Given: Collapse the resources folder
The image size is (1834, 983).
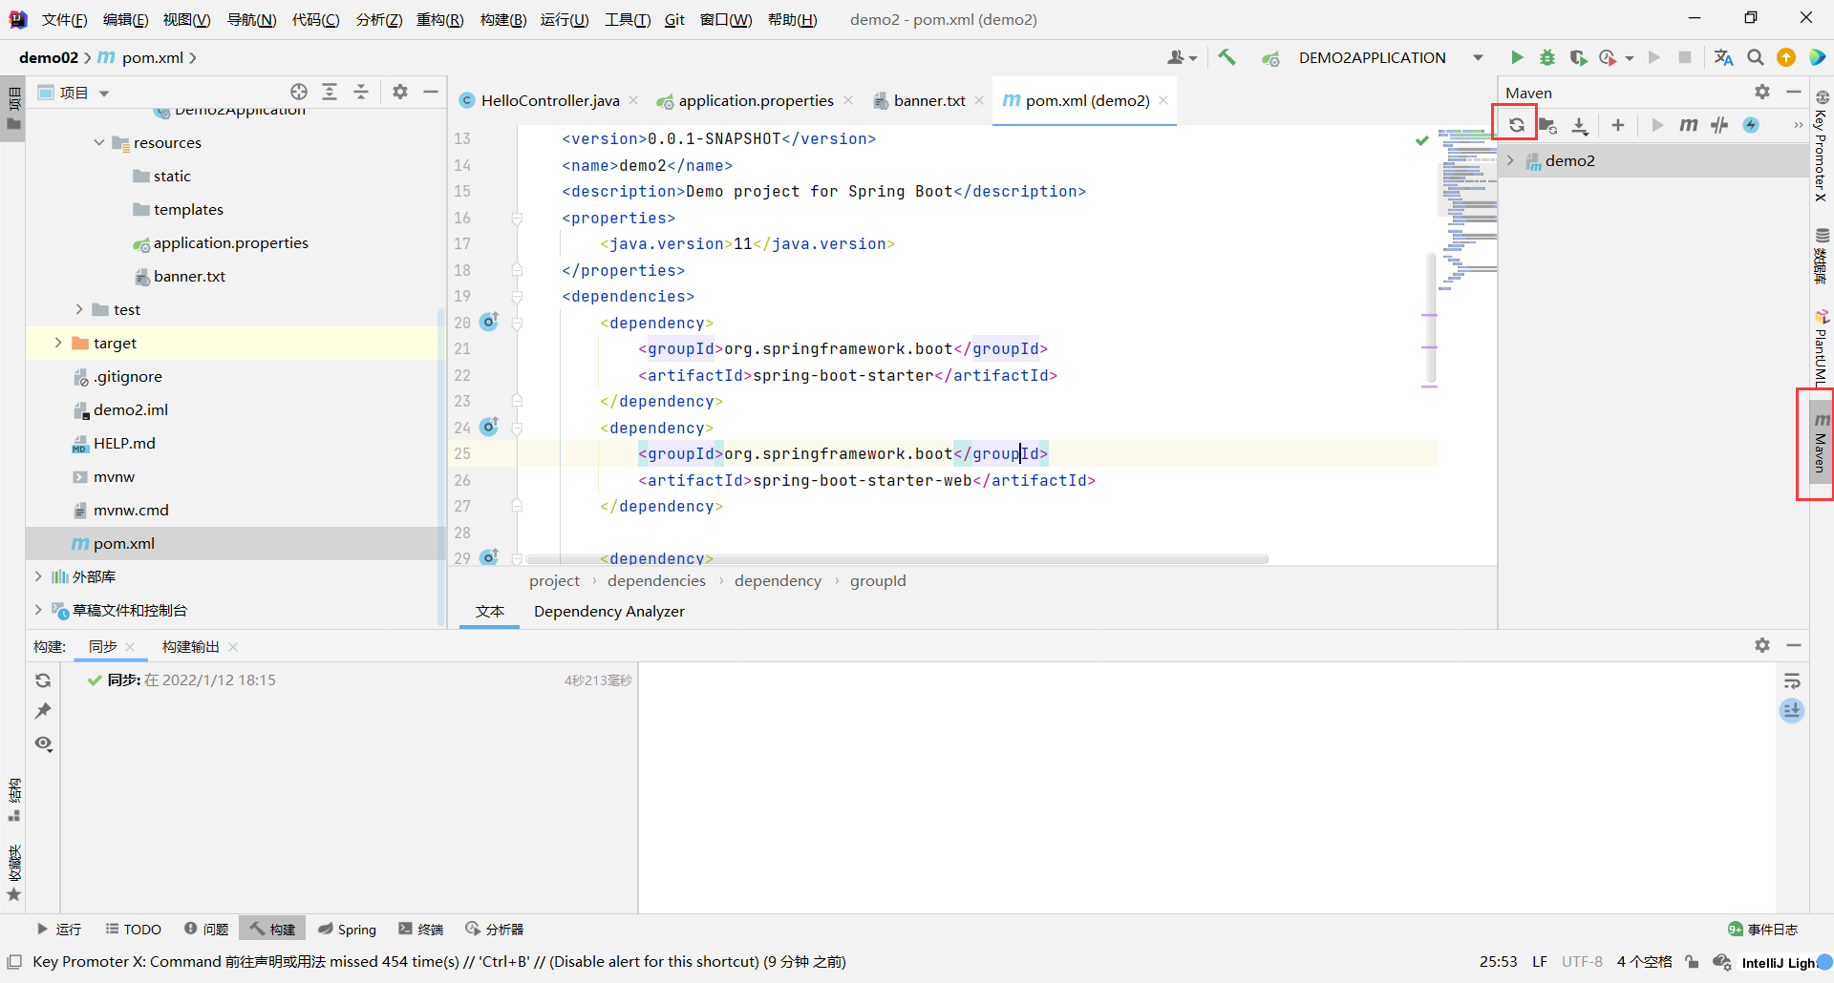Looking at the screenshot, I should 99,142.
